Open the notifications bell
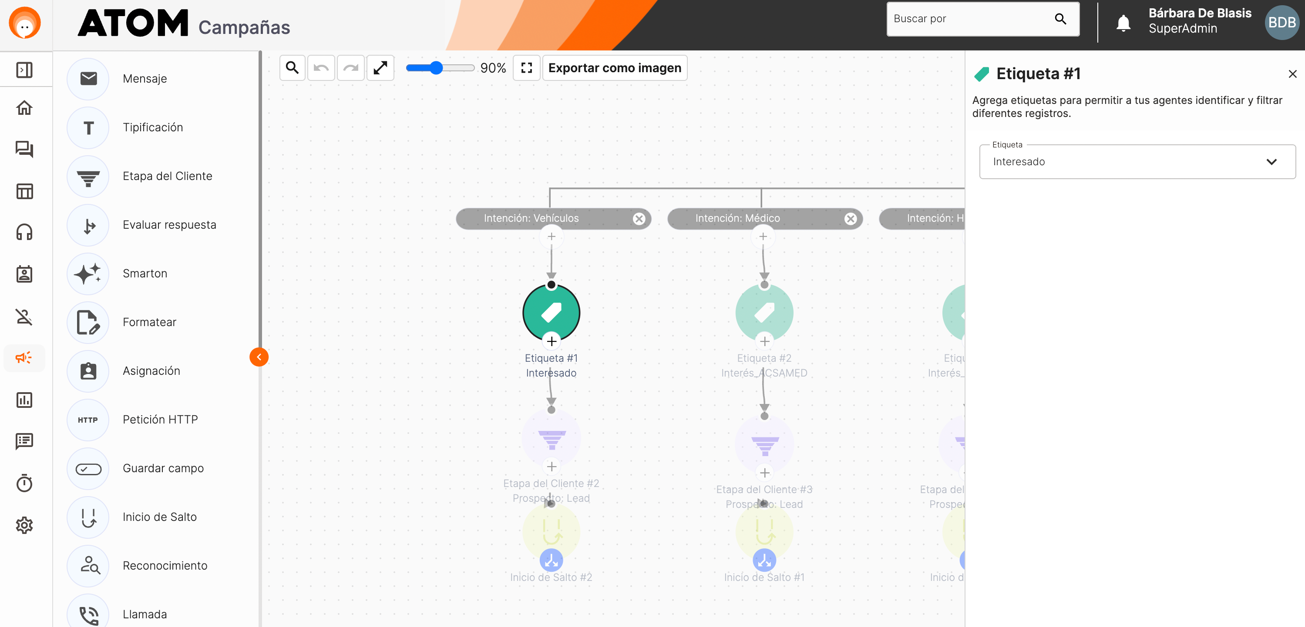This screenshot has width=1305, height=627. [1123, 23]
